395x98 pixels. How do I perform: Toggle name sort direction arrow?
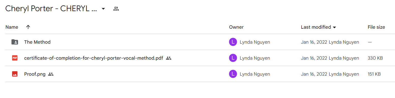coord(28,27)
